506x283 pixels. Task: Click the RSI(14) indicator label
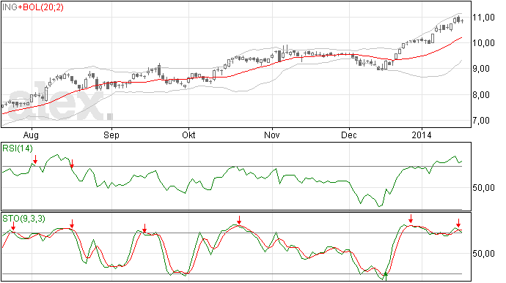click(x=18, y=148)
